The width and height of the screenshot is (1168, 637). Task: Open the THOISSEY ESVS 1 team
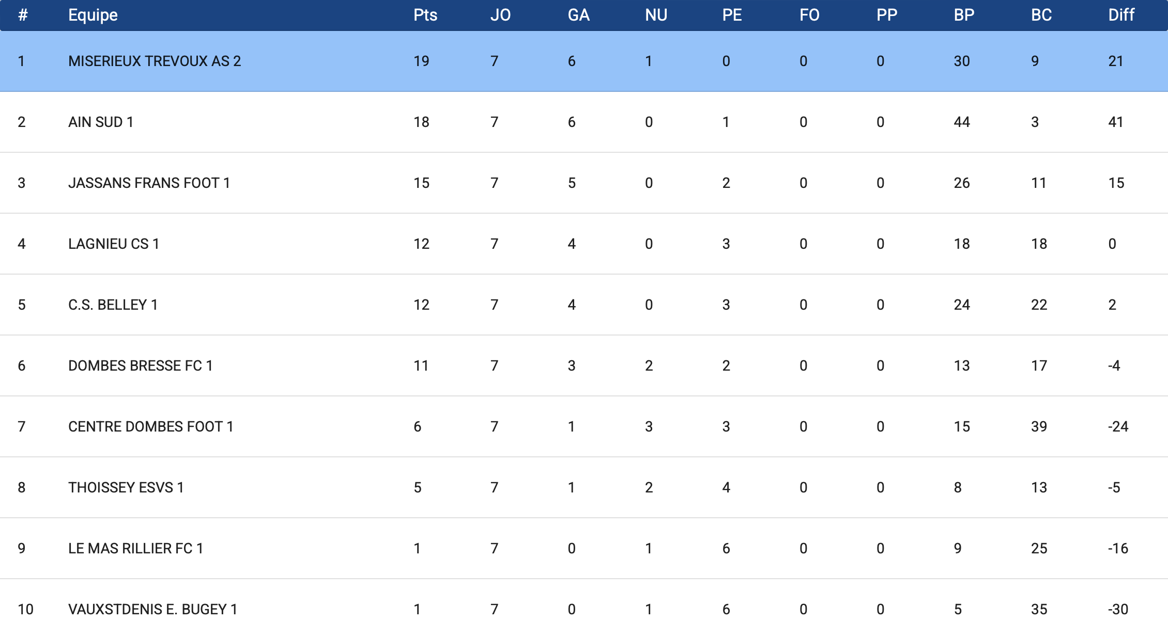coord(126,487)
